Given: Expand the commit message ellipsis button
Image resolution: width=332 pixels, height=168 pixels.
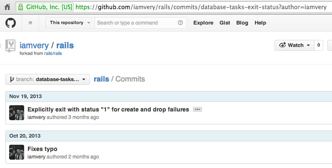Looking at the screenshot, I should pos(197,109).
